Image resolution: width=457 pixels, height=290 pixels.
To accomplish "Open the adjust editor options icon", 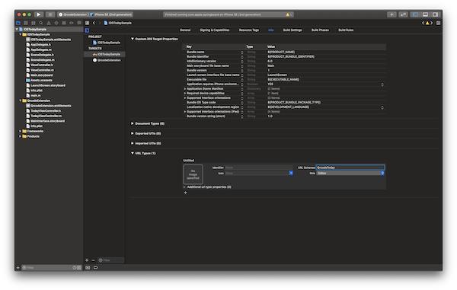I will (439, 23).
